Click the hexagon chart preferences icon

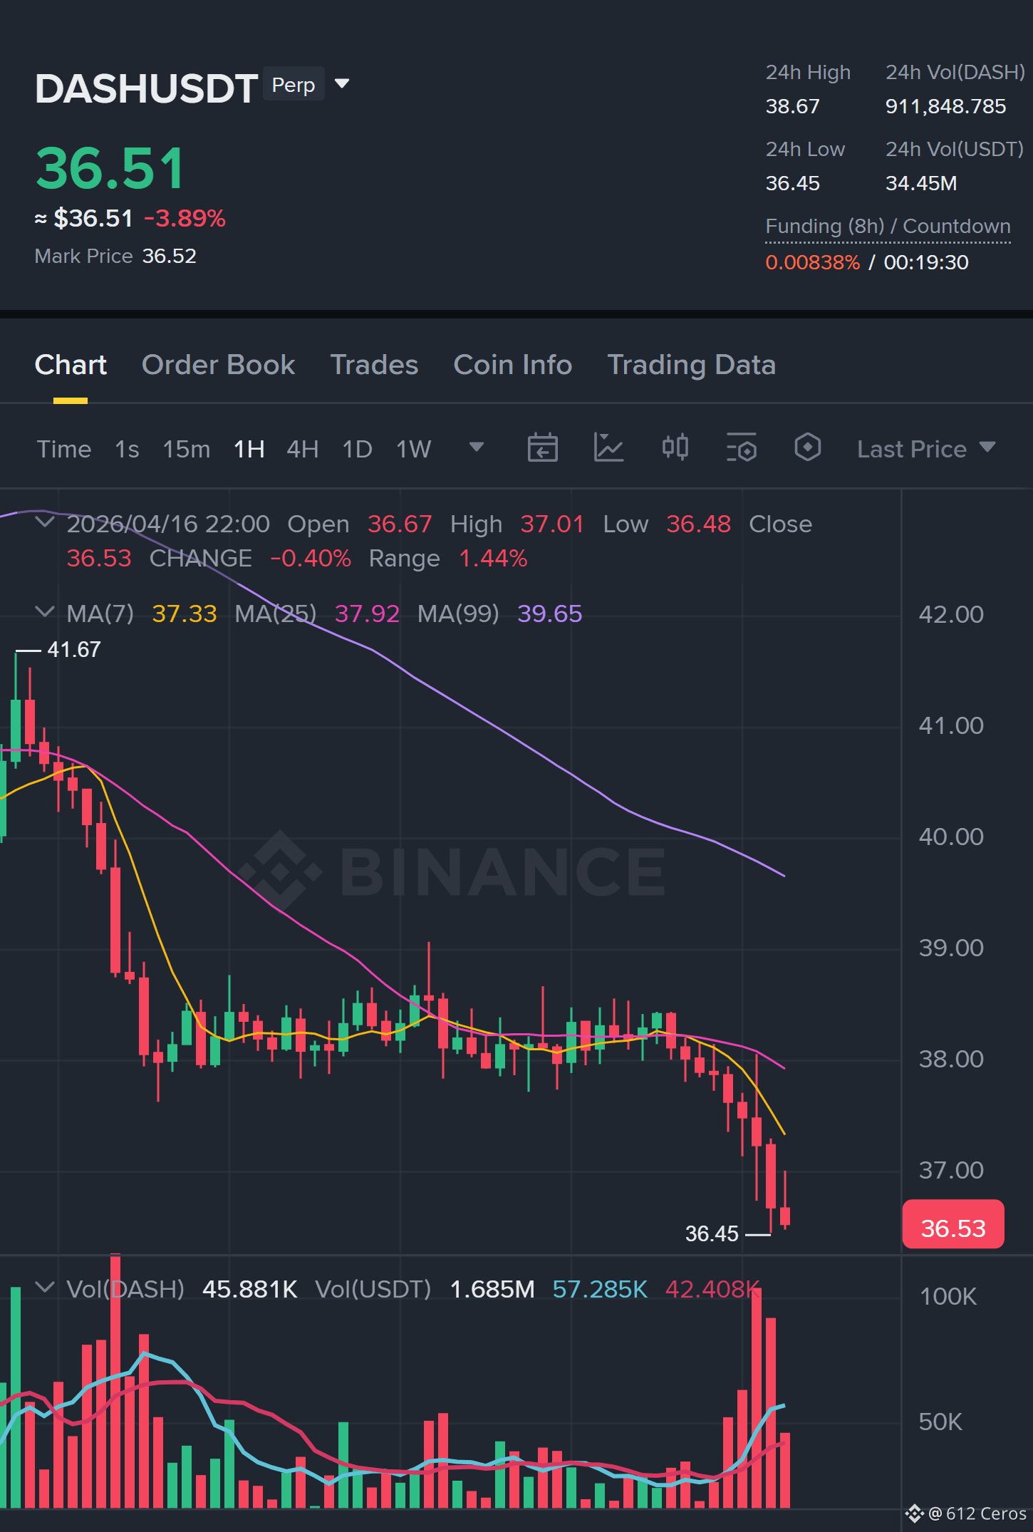click(807, 448)
